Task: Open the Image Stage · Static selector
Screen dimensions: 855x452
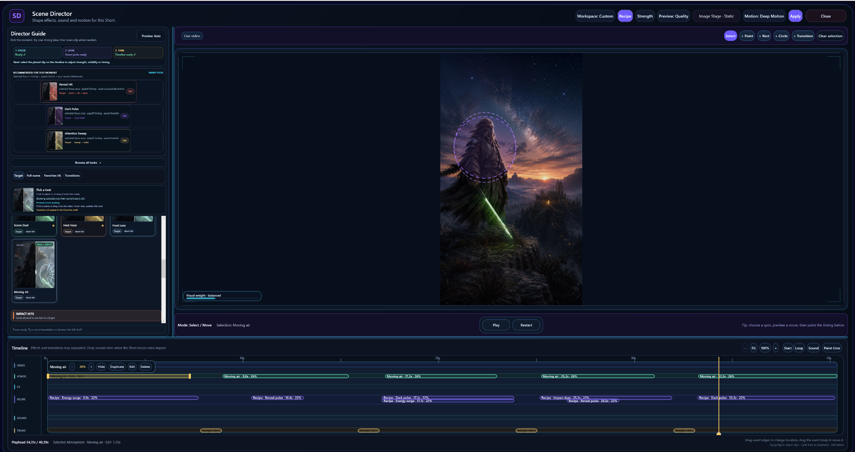Action: tap(716, 16)
